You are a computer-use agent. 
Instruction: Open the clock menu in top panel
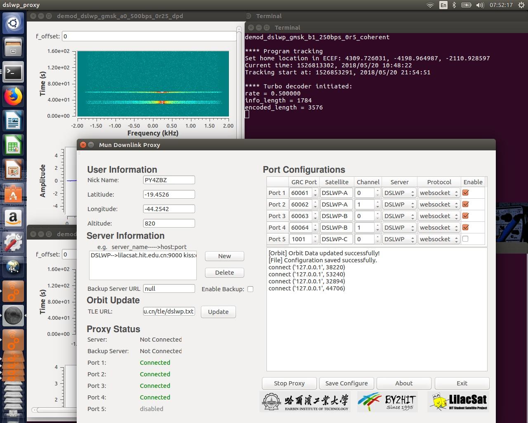tap(501, 5)
